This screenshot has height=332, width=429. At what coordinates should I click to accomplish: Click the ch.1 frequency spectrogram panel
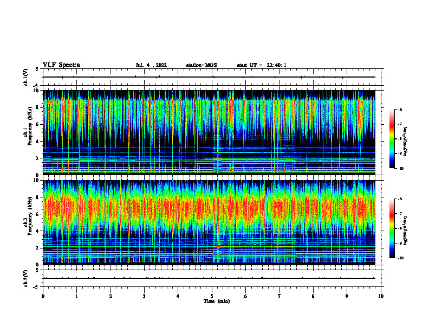point(212,132)
